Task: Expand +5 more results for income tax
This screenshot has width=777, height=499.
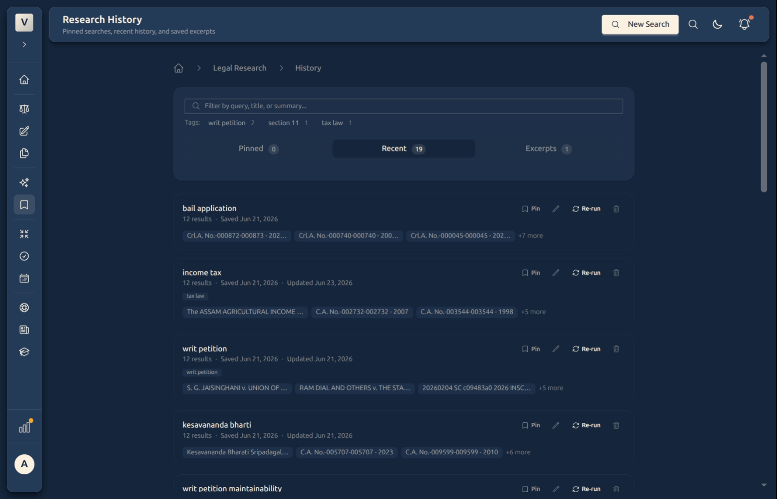Action: 533,312
